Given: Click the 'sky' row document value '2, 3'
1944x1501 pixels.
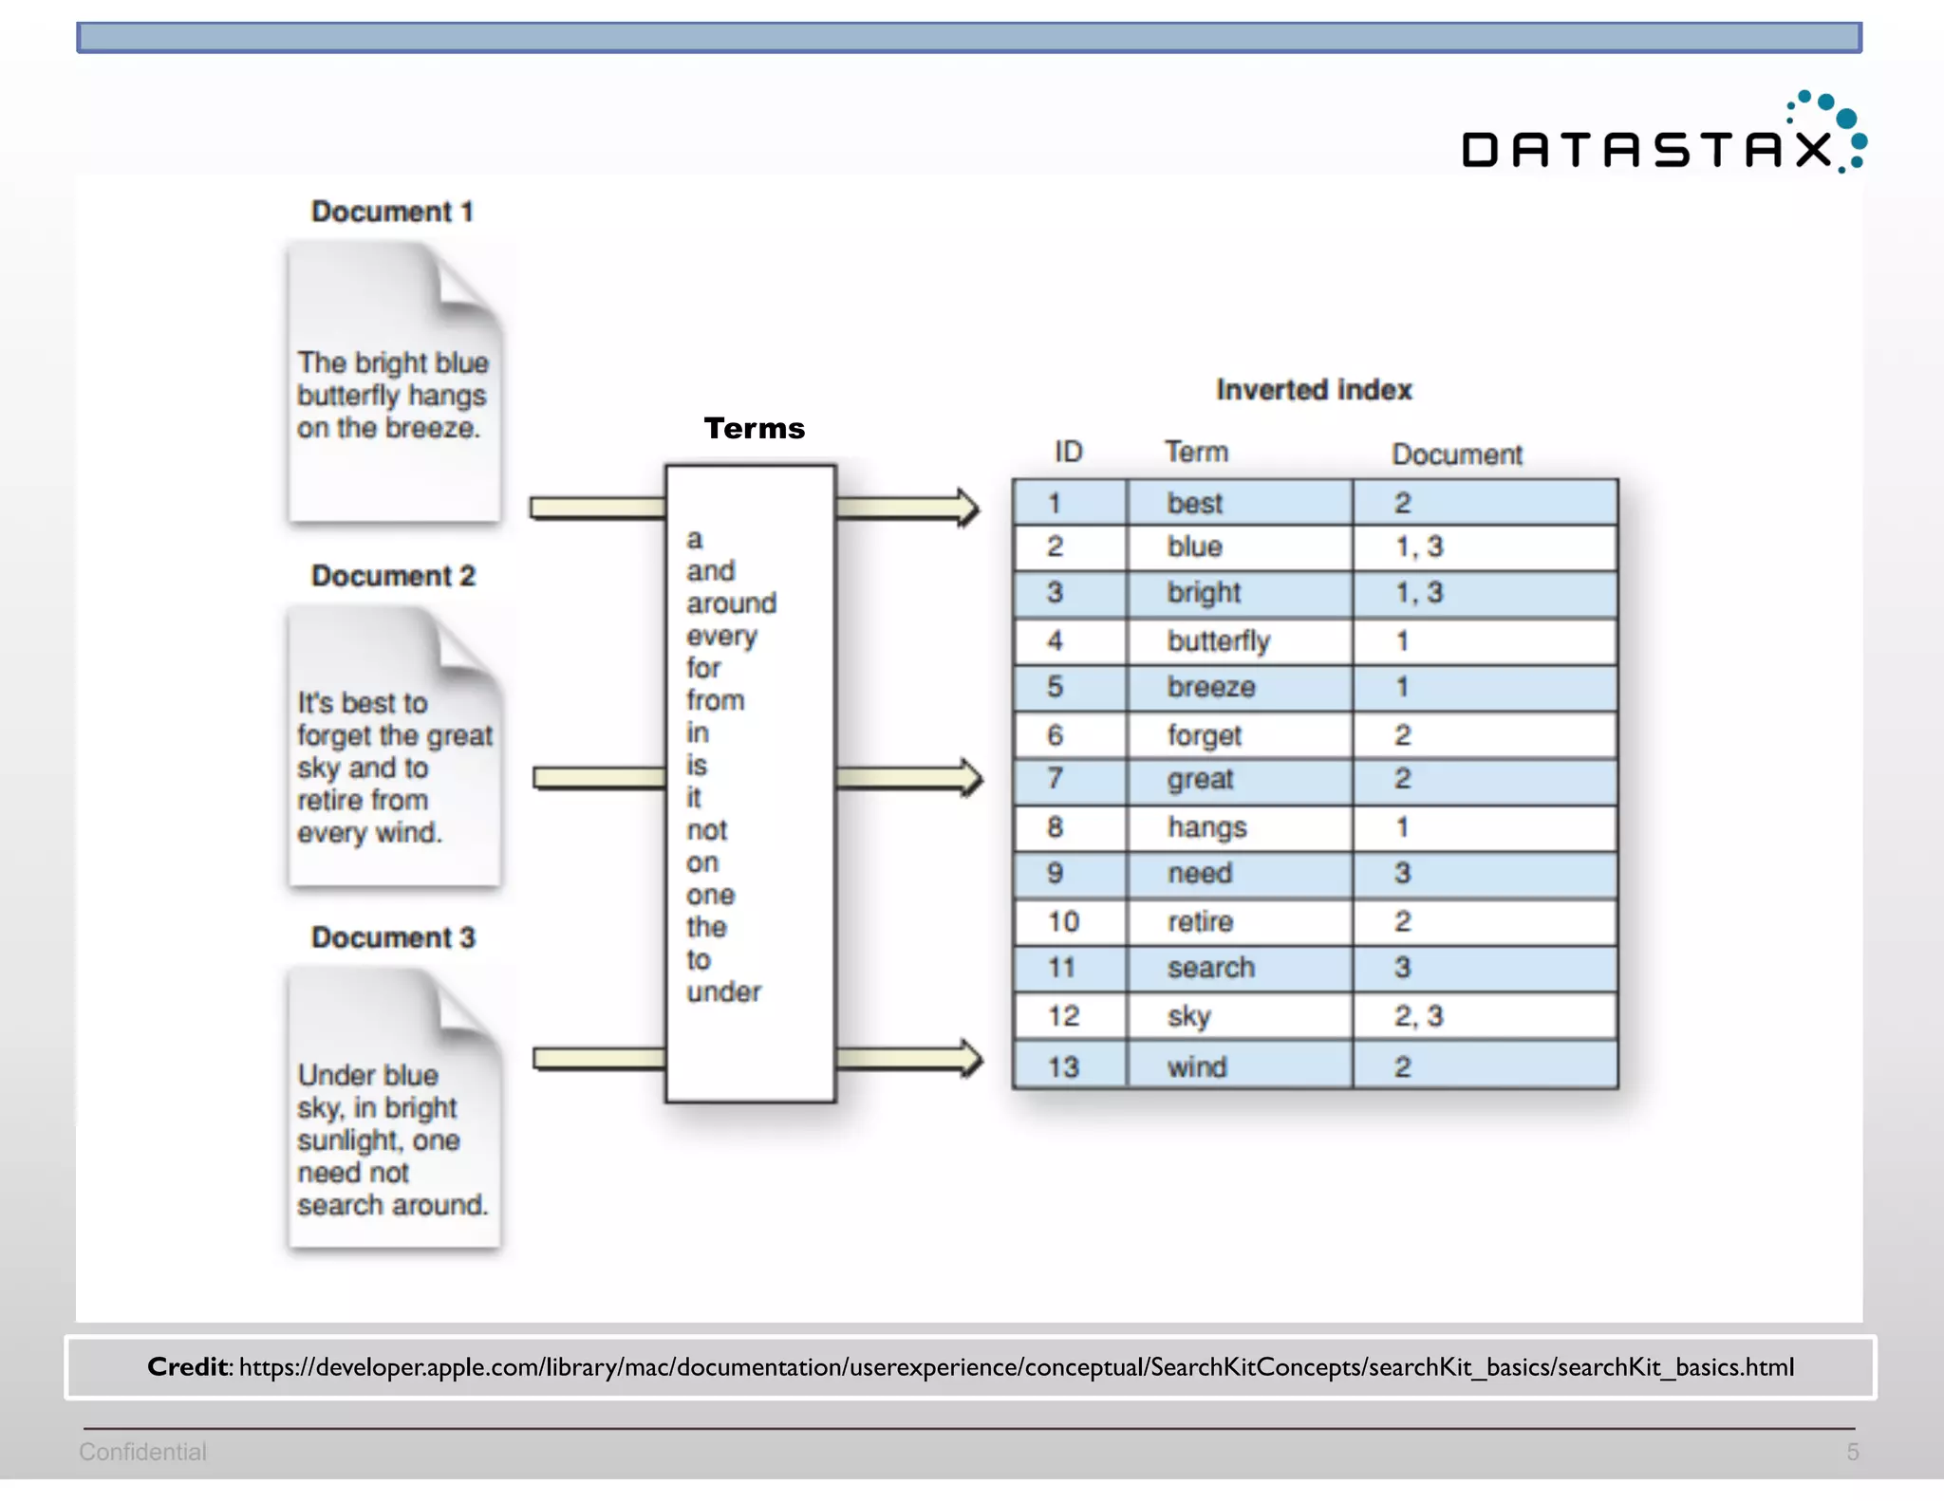Looking at the screenshot, I should [1418, 1016].
